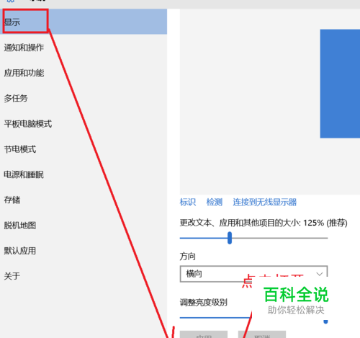This screenshot has width=360, height=338.
Task: Go to 存储 settings
Action: (x=84, y=200)
